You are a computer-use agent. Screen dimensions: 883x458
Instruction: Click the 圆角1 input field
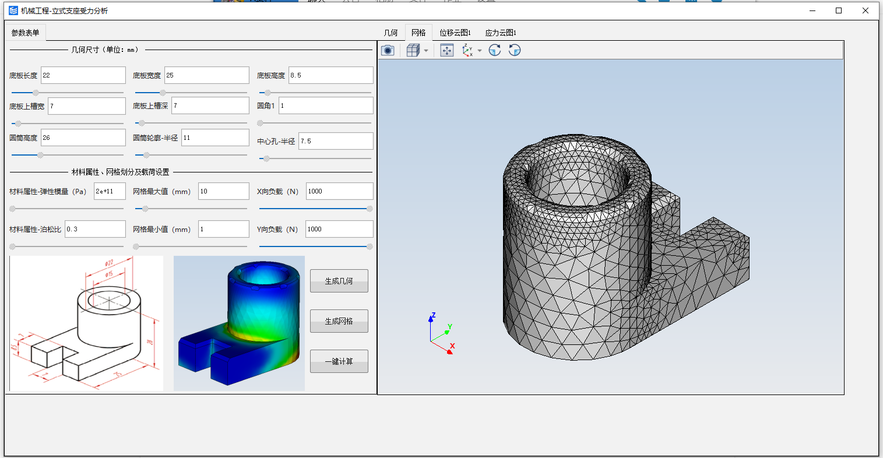click(326, 105)
